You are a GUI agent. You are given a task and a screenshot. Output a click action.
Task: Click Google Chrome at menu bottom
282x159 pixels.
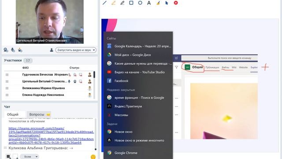click(138, 153)
